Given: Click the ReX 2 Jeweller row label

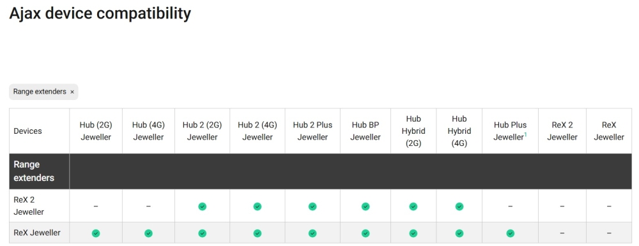Looking at the screenshot, I should tap(29, 206).
